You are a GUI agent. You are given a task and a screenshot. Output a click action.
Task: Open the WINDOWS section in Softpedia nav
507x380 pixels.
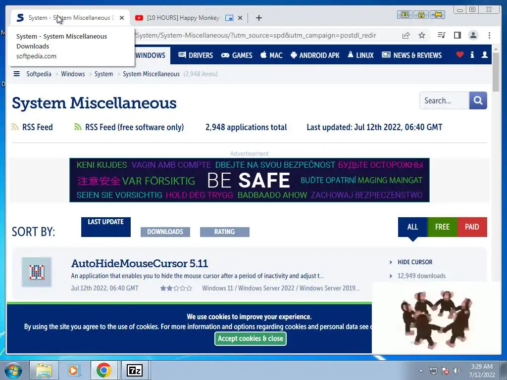pyautogui.click(x=150, y=55)
